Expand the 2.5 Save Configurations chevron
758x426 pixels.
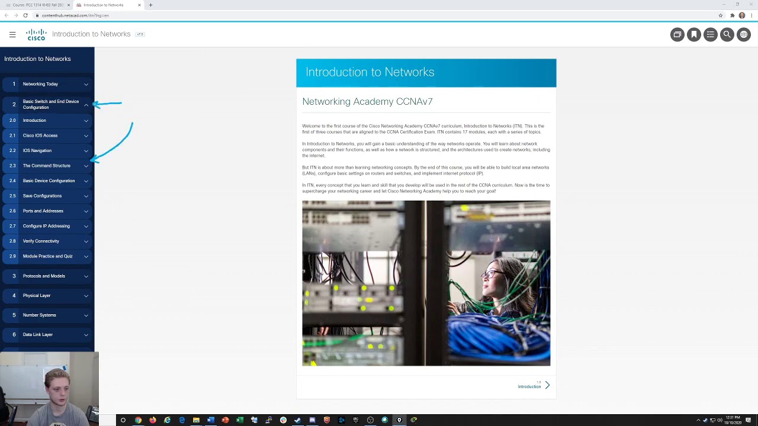[x=86, y=196]
